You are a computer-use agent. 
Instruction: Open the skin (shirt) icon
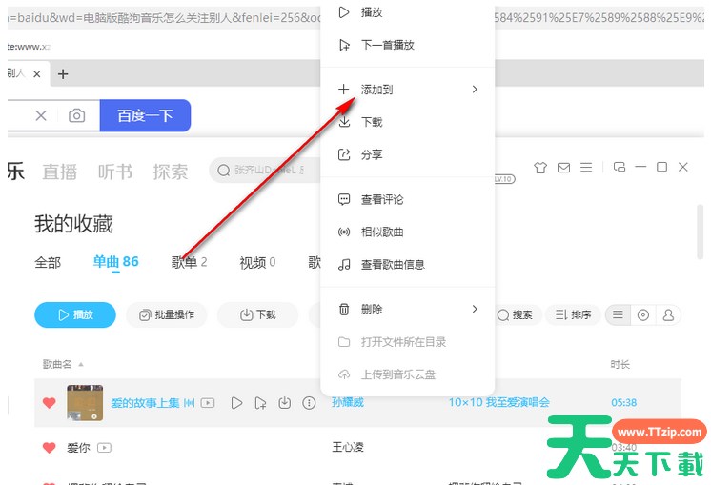[540, 168]
